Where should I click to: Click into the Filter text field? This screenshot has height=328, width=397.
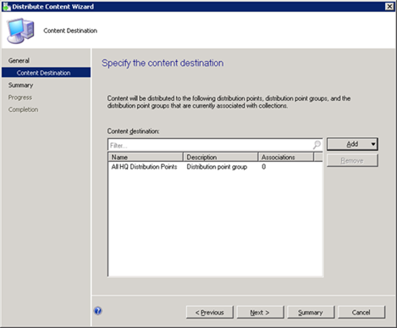210,145
